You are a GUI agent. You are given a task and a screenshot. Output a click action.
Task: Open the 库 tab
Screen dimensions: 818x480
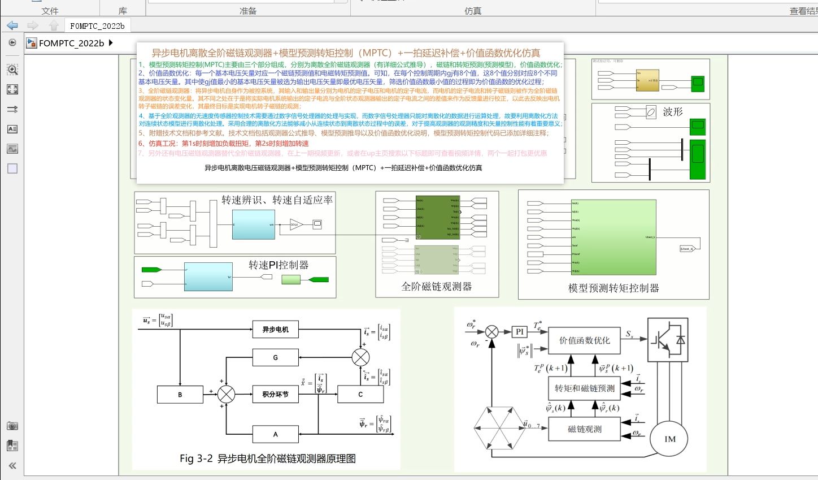[x=122, y=10]
